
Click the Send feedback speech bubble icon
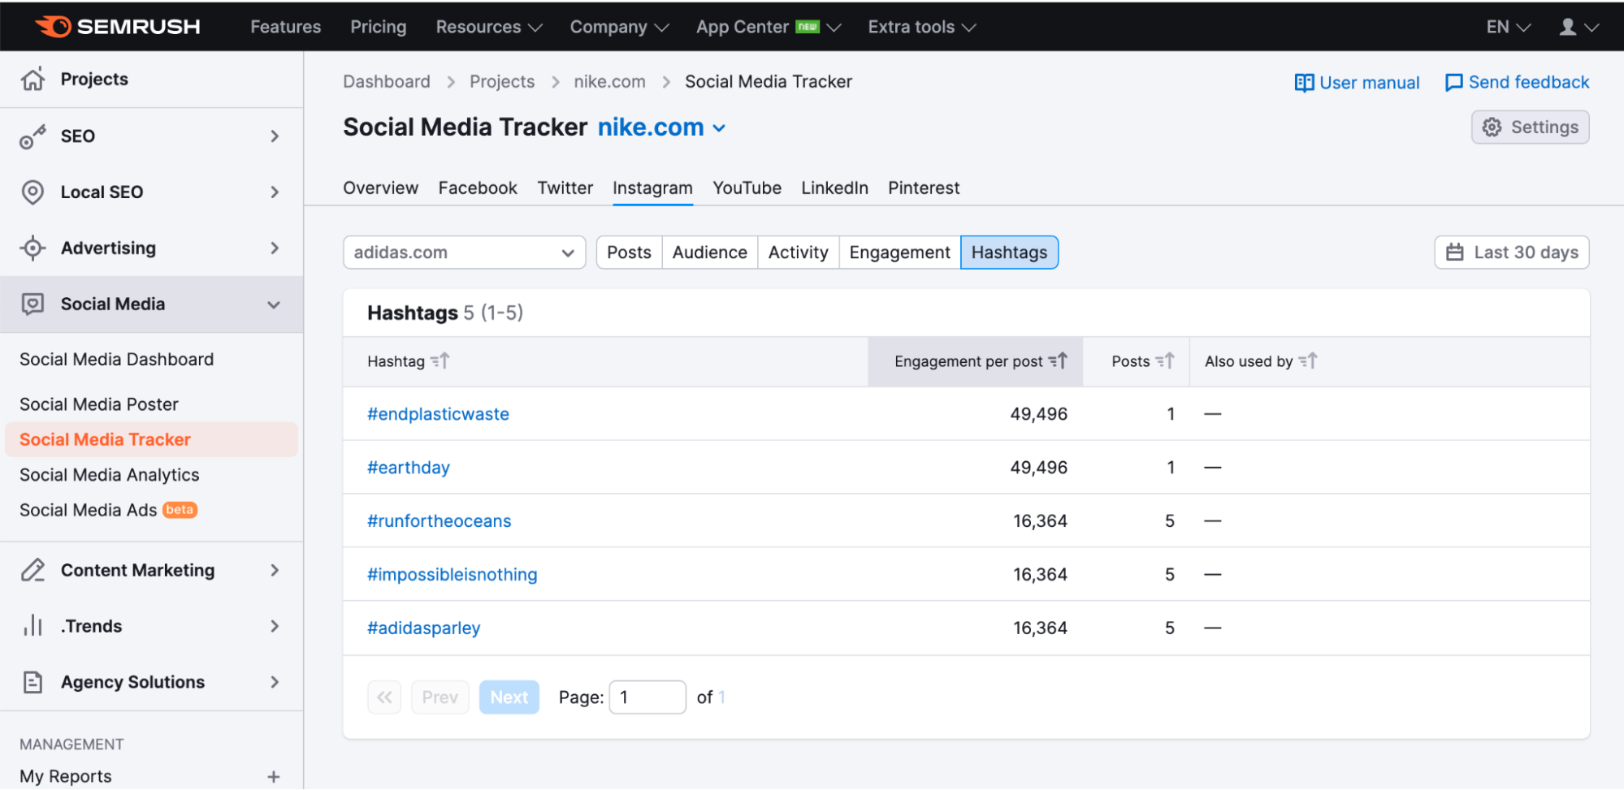1453,83
